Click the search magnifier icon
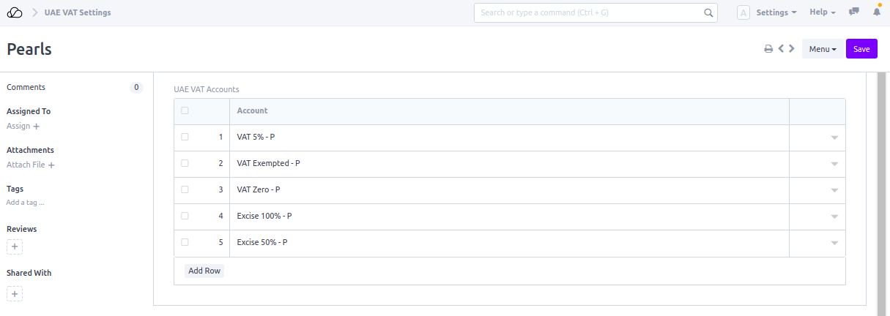 coord(708,12)
